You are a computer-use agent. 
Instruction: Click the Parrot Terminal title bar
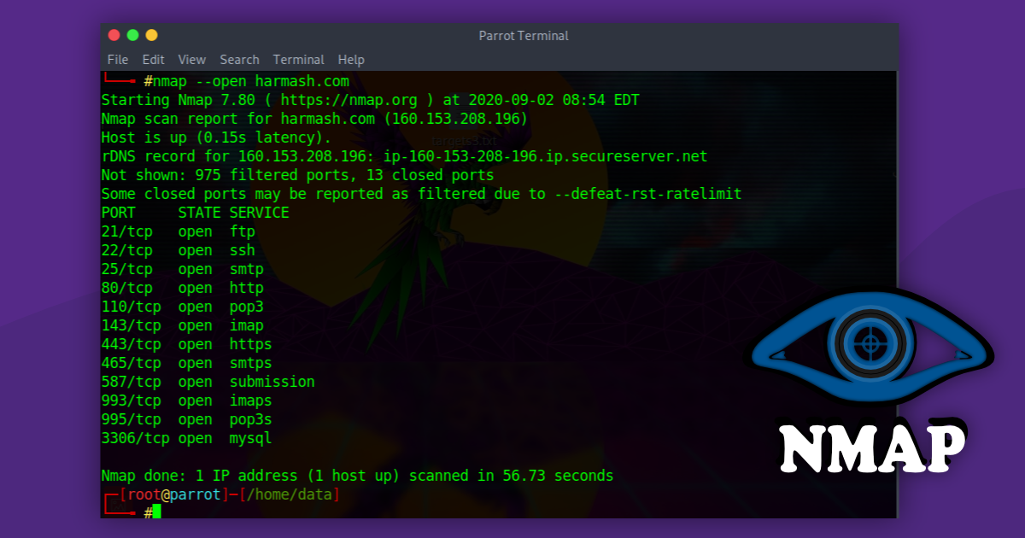click(x=524, y=36)
